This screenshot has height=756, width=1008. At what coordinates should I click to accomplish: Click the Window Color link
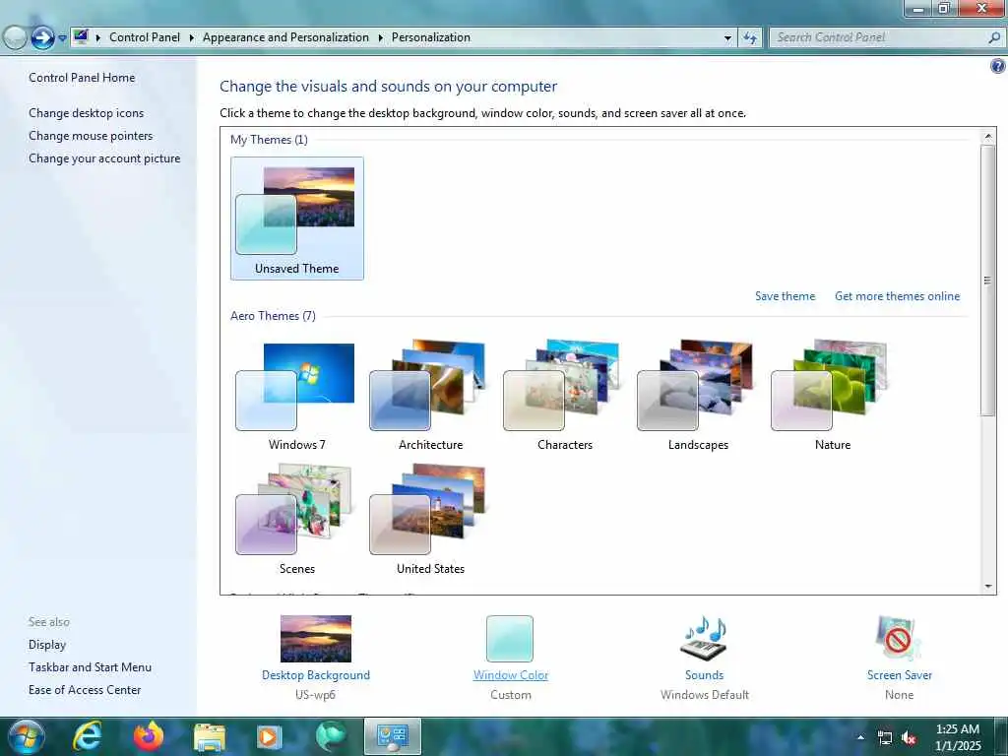click(511, 675)
